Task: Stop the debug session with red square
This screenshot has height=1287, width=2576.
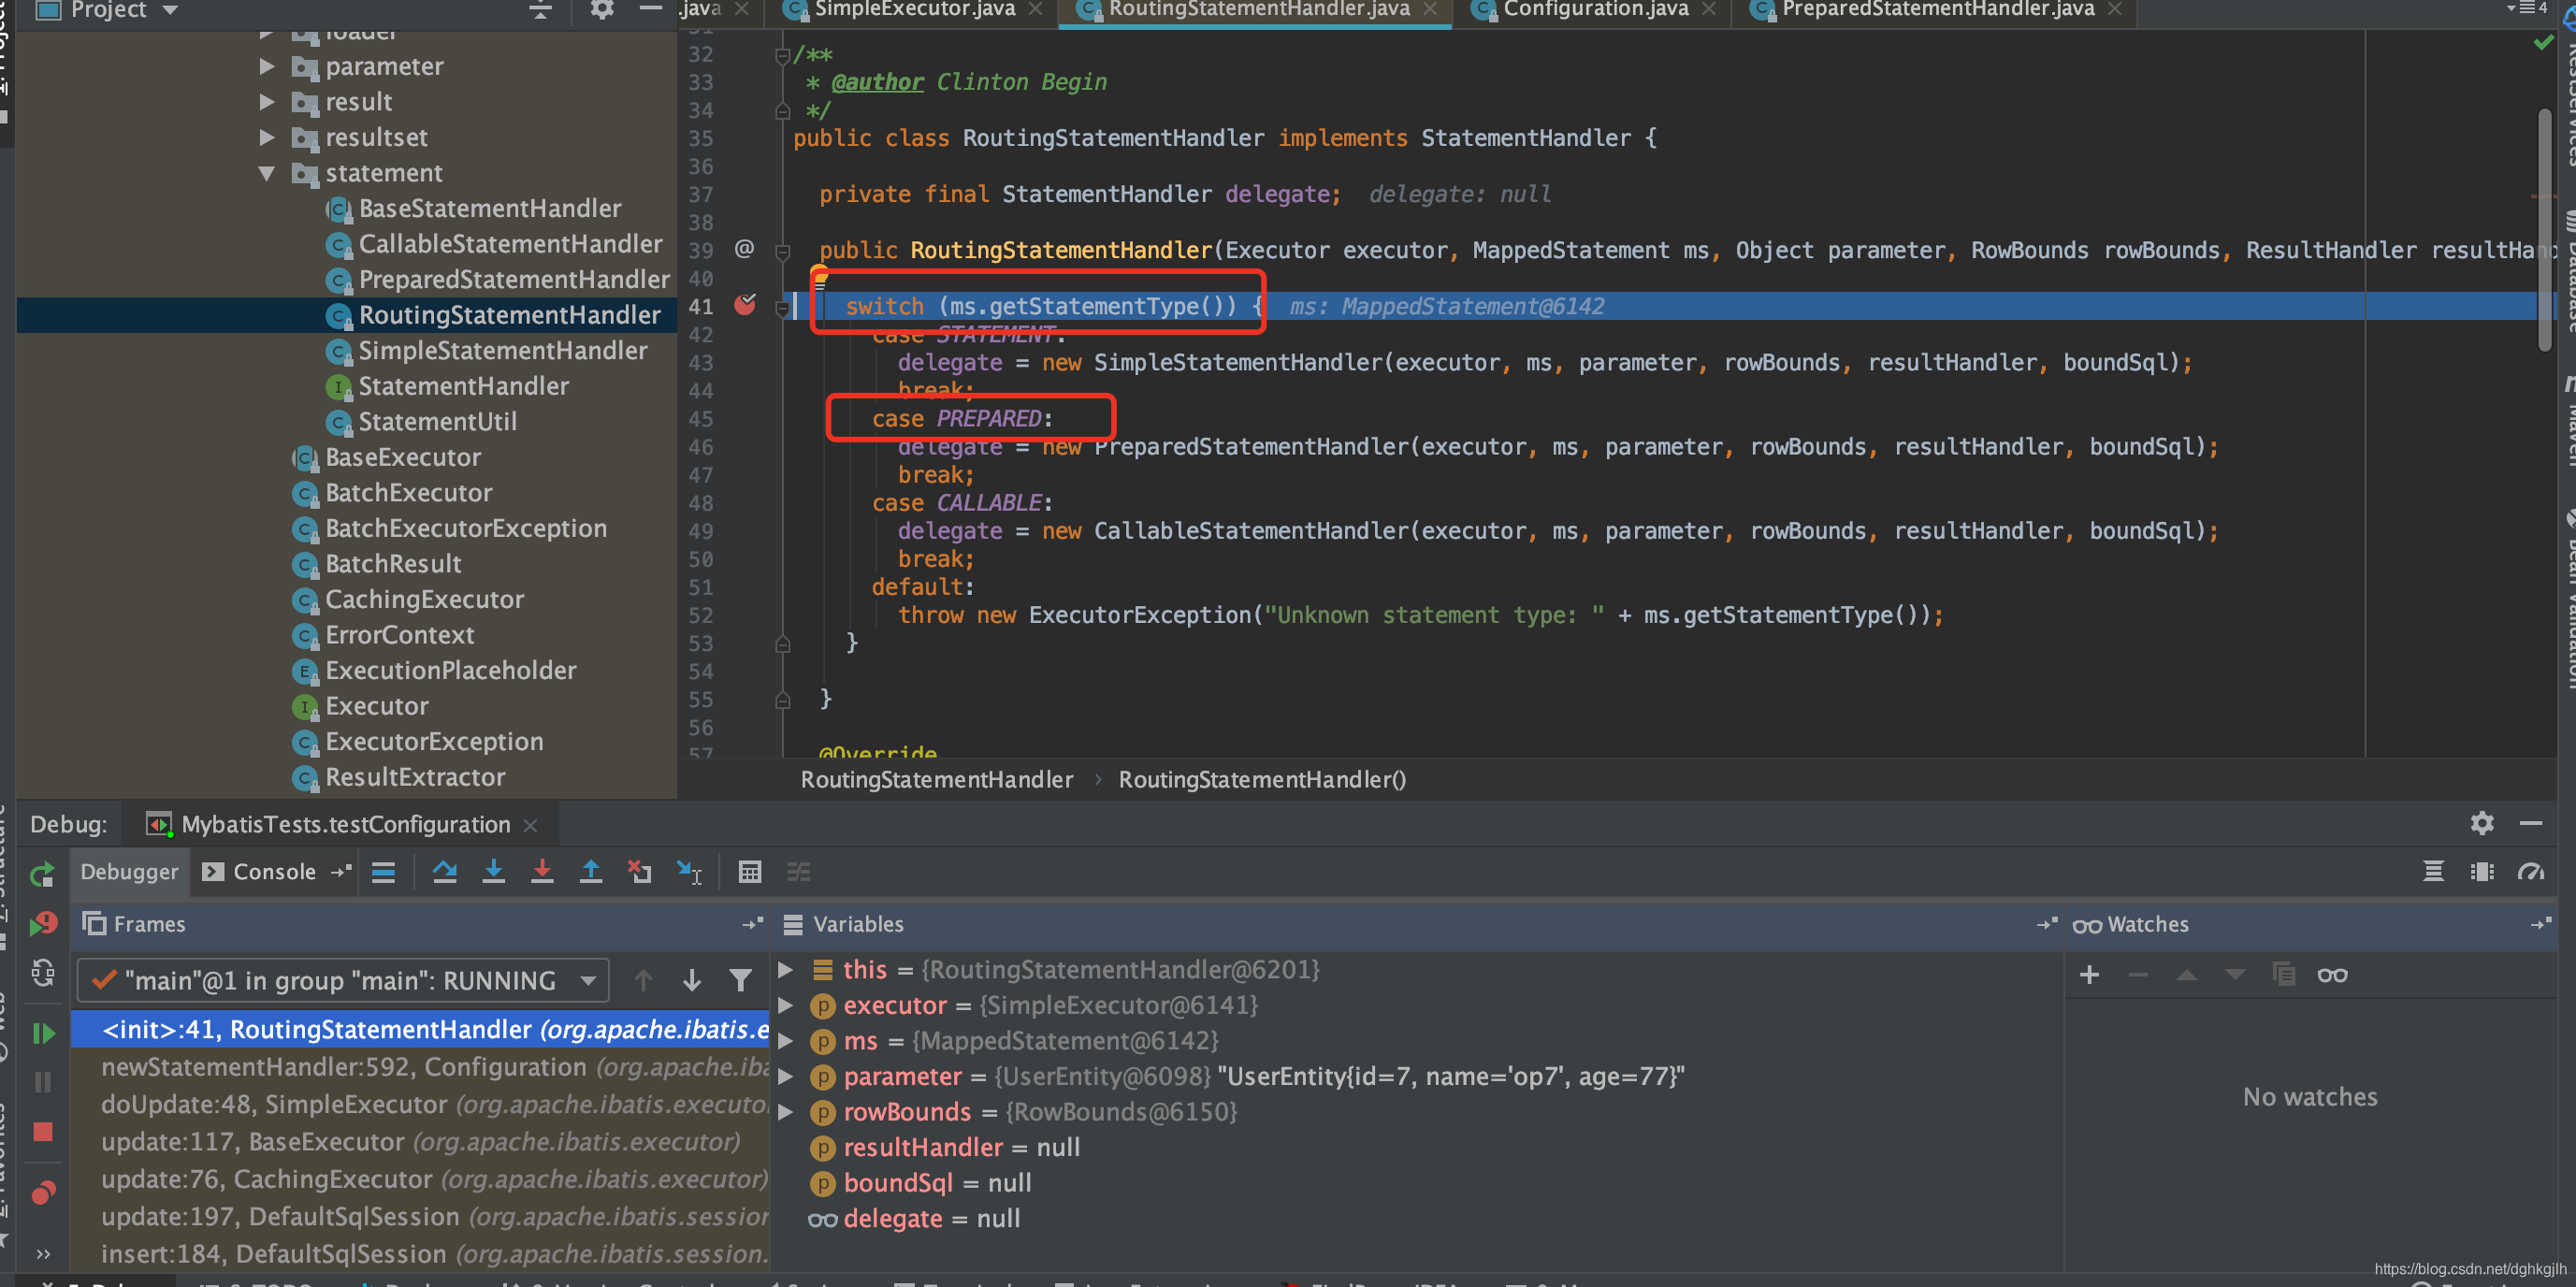Action: pos(43,1131)
